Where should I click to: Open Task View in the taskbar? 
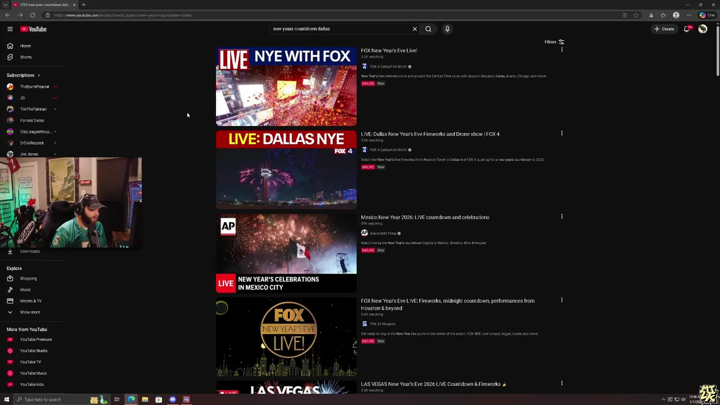116,399
